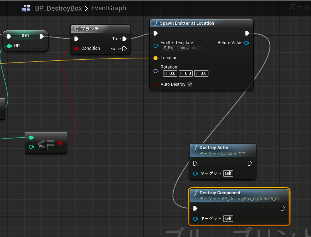The height and width of the screenshot is (237, 311).
Task: Click the Blueprint graph icon beside BP_DestroyBox
Action: click(26, 8)
